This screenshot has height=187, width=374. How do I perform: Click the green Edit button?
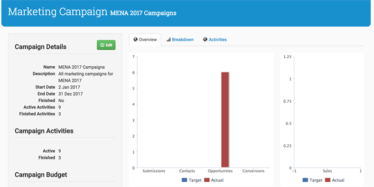click(106, 45)
